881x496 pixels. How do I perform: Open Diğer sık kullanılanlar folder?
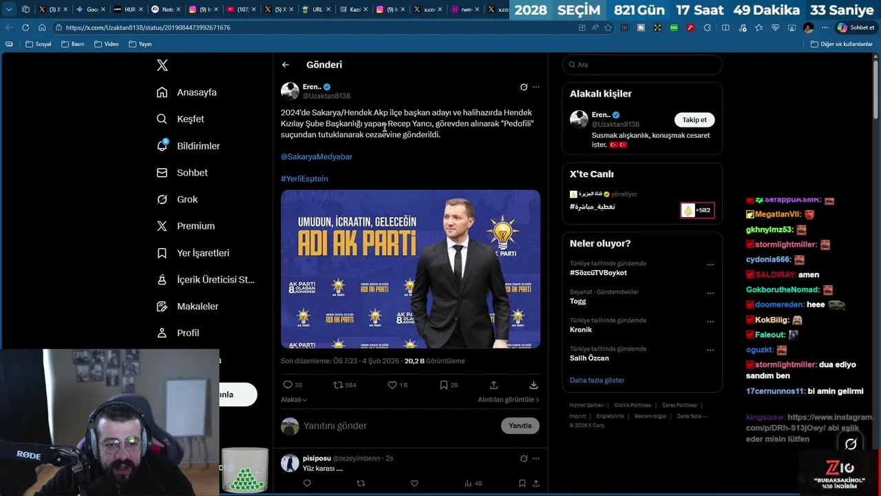[x=841, y=44]
